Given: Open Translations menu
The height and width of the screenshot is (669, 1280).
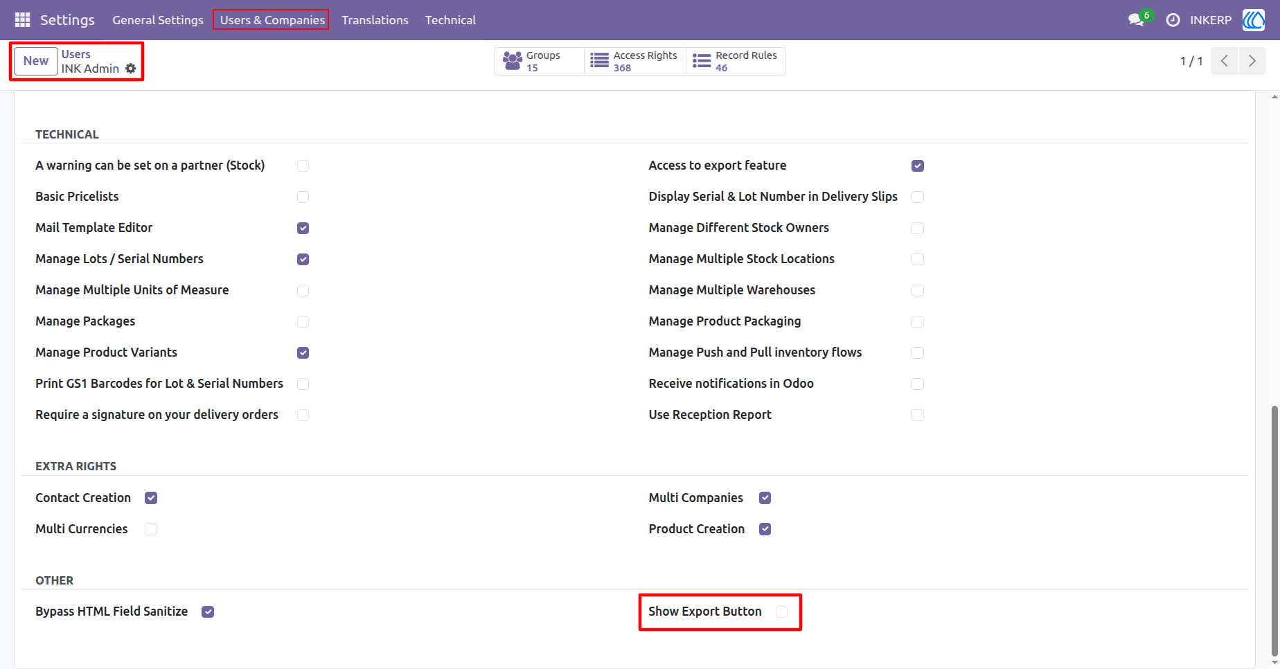Looking at the screenshot, I should pos(375,20).
